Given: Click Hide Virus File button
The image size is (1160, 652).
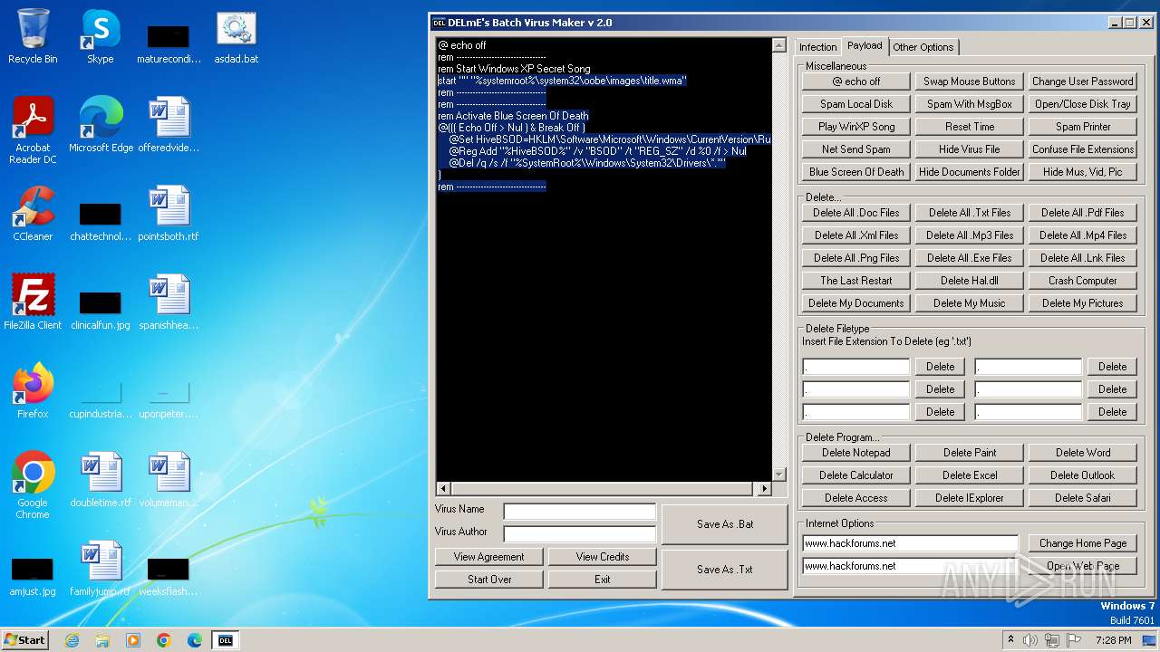Looking at the screenshot, I should click(x=970, y=149).
